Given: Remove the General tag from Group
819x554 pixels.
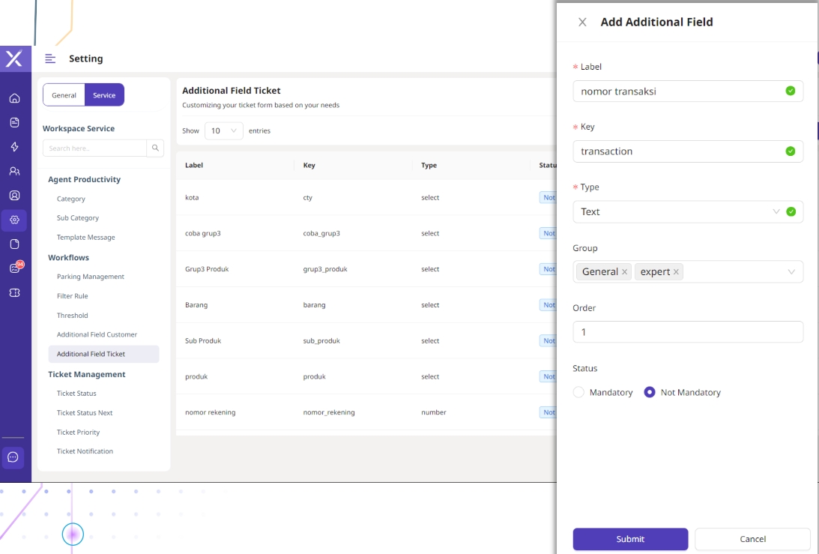Looking at the screenshot, I should point(624,272).
